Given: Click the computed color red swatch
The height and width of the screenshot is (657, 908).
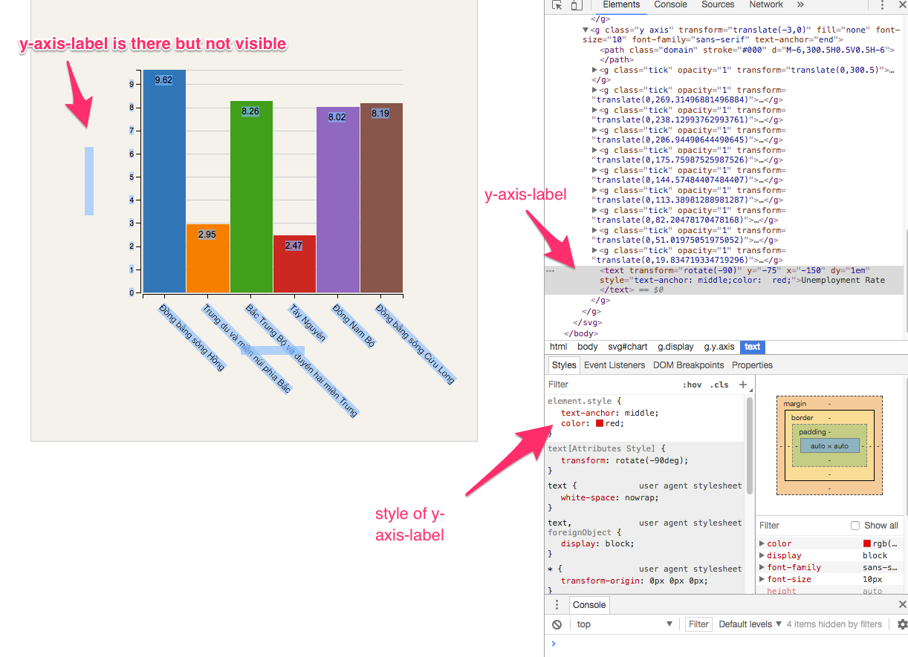Looking at the screenshot, I should [x=866, y=543].
